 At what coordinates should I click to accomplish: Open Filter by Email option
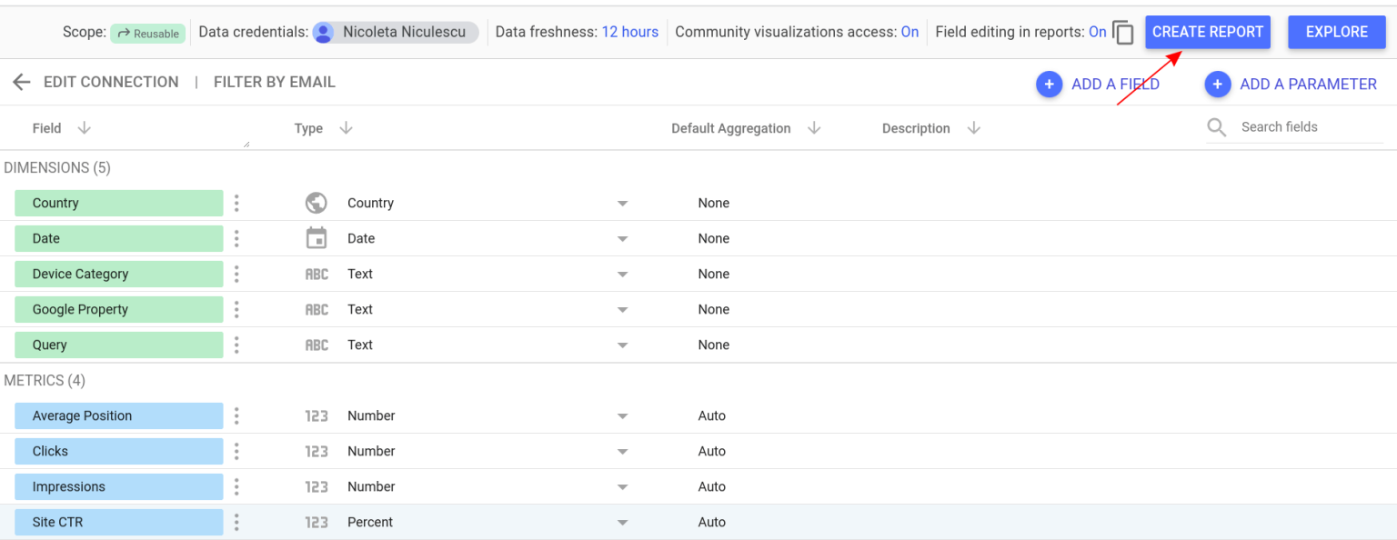pyautogui.click(x=274, y=82)
